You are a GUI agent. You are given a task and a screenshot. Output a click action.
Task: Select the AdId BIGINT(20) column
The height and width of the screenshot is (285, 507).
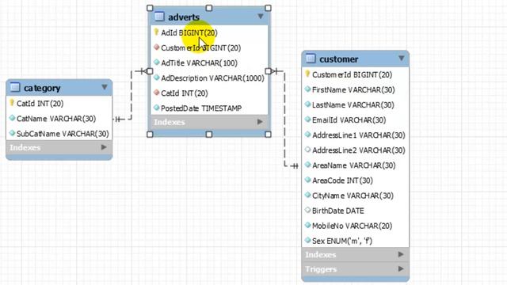(189, 32)
